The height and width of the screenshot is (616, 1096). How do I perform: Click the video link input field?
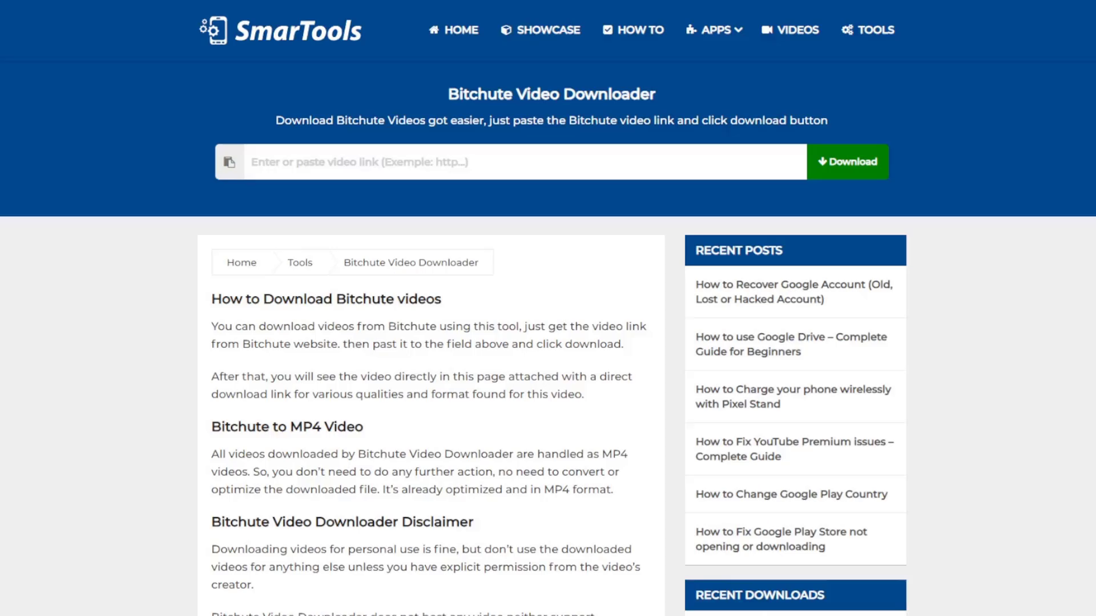pyautogui.click(x=525, y=162)
